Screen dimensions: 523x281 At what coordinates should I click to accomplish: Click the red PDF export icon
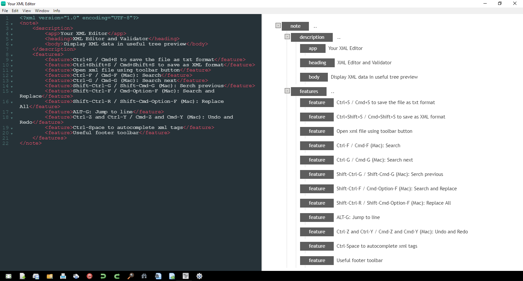[x=90, y=276]
